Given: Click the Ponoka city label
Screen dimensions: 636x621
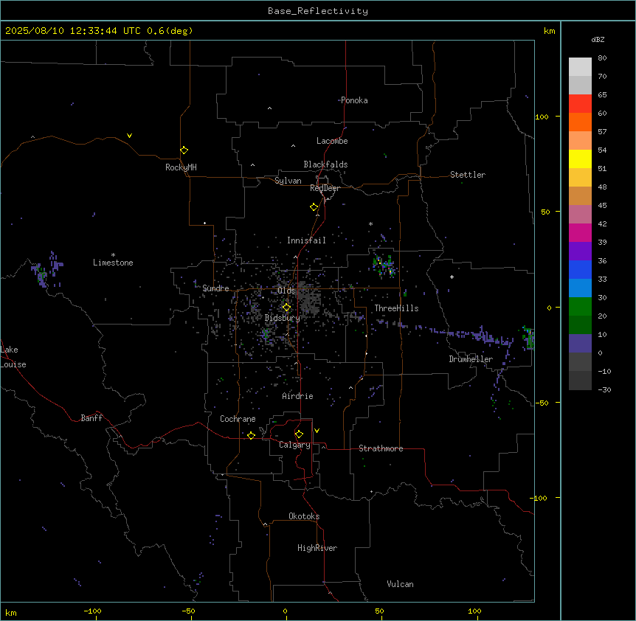Looking at the screenshot, I should (x=354, y=100).
